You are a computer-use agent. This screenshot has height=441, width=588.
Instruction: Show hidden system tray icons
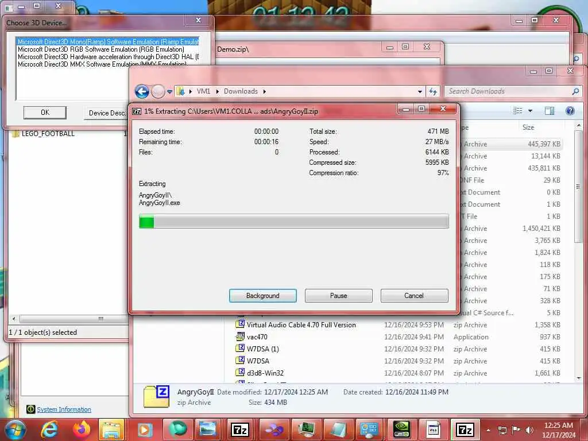(x=488, y=430)
